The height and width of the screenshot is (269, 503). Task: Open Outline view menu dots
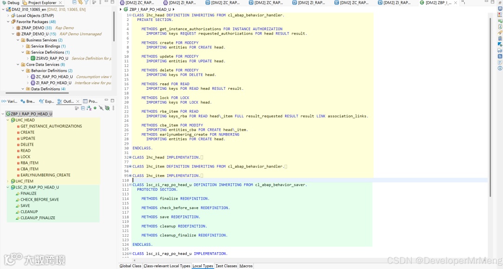click(113, 108)
